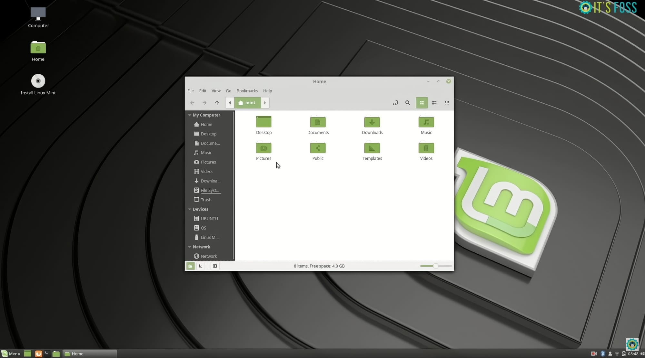The image size is (645, 358).
Task: Navigate up one directory level
Action: 216,102
